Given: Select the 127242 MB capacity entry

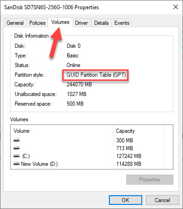Looking at the screenshot, I should [x=129, y=156].
